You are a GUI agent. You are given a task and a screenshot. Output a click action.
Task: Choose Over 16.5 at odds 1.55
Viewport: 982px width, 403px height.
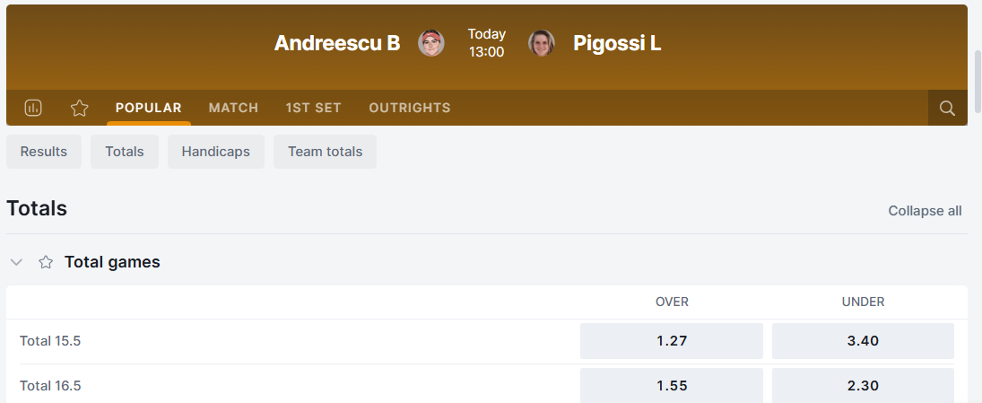(671, 385)
